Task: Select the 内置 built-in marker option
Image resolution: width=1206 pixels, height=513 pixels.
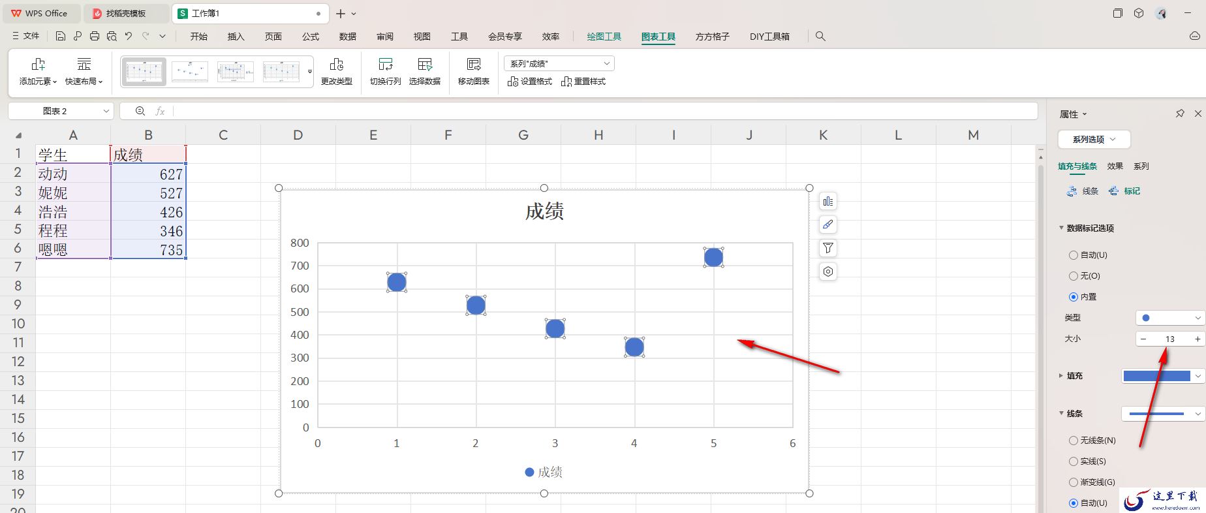Action: [1083, 297]
